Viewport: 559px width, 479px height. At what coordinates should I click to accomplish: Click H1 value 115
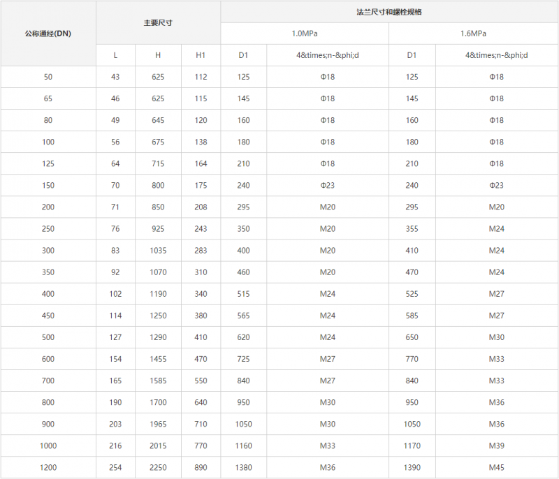point(201,98)
